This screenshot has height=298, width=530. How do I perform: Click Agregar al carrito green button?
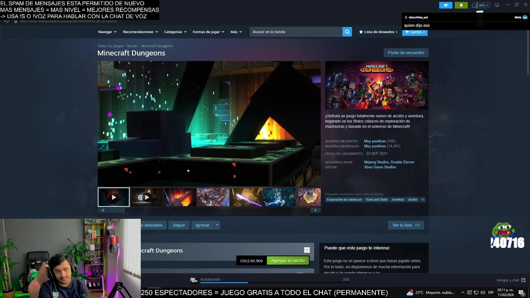[288, 261]
